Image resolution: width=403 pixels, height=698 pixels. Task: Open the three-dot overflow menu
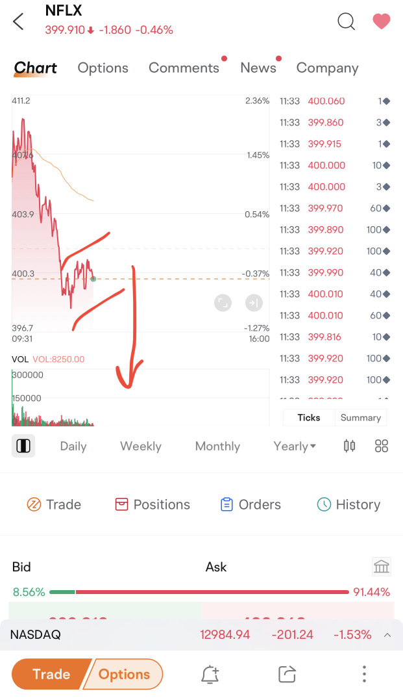pos(364,674)
